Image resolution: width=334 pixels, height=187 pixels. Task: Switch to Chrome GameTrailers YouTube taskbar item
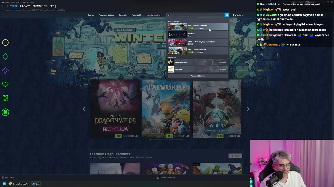19,184
